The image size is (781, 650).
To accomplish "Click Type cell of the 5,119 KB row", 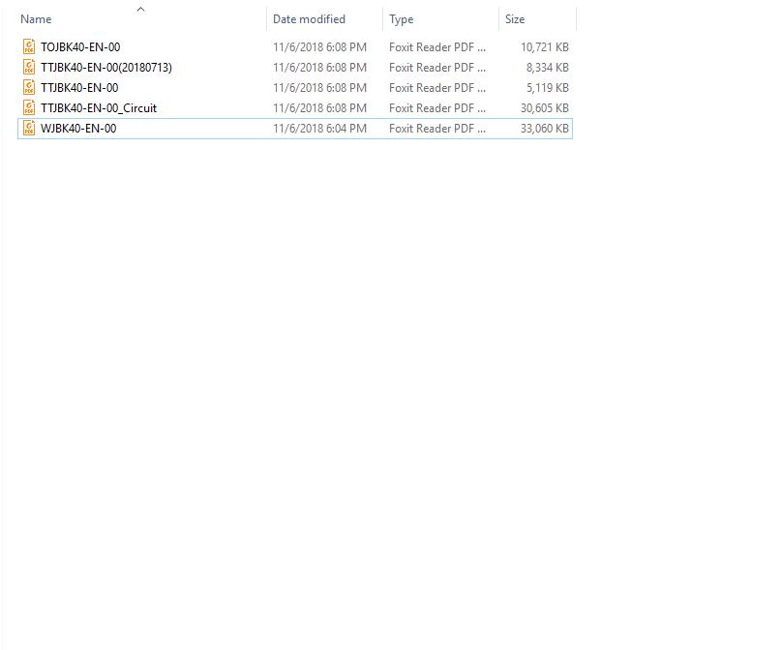I will tap(437, 88).
